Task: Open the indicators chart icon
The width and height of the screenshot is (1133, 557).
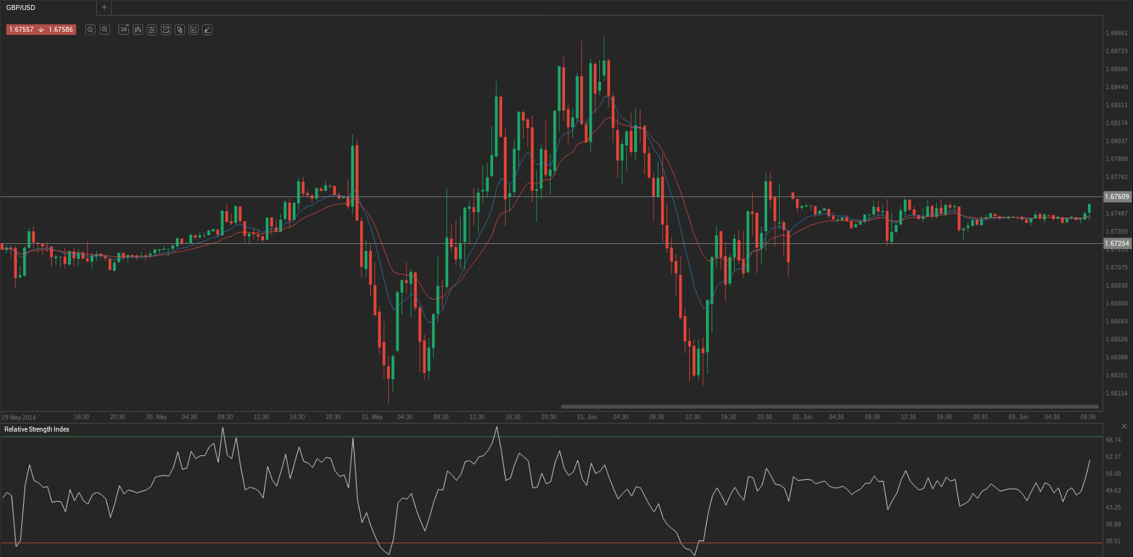Action: pyautogui.click(x=166, y=30)
